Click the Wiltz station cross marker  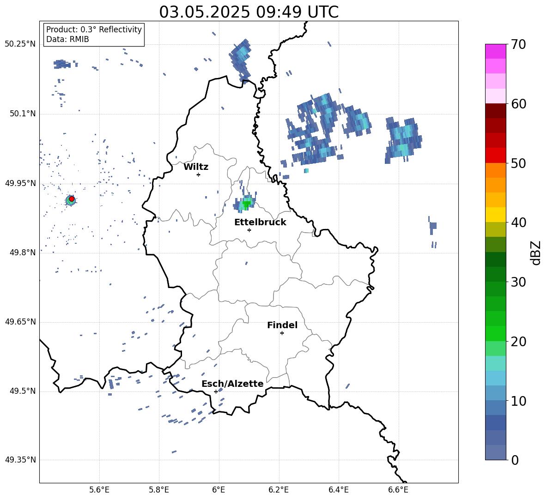coord(199,174)
